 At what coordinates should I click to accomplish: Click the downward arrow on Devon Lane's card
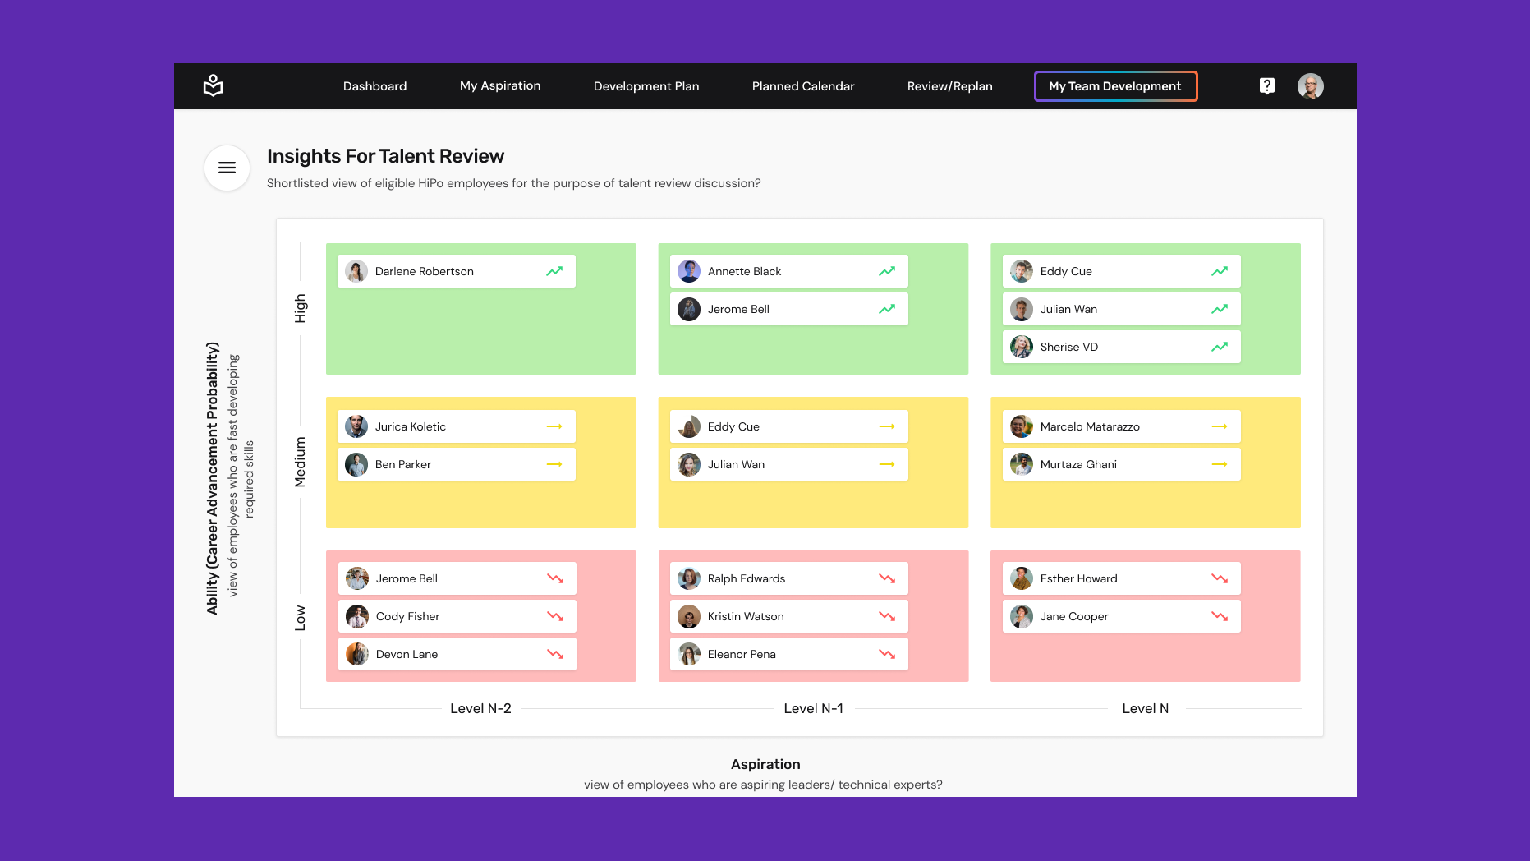(554, 654)
